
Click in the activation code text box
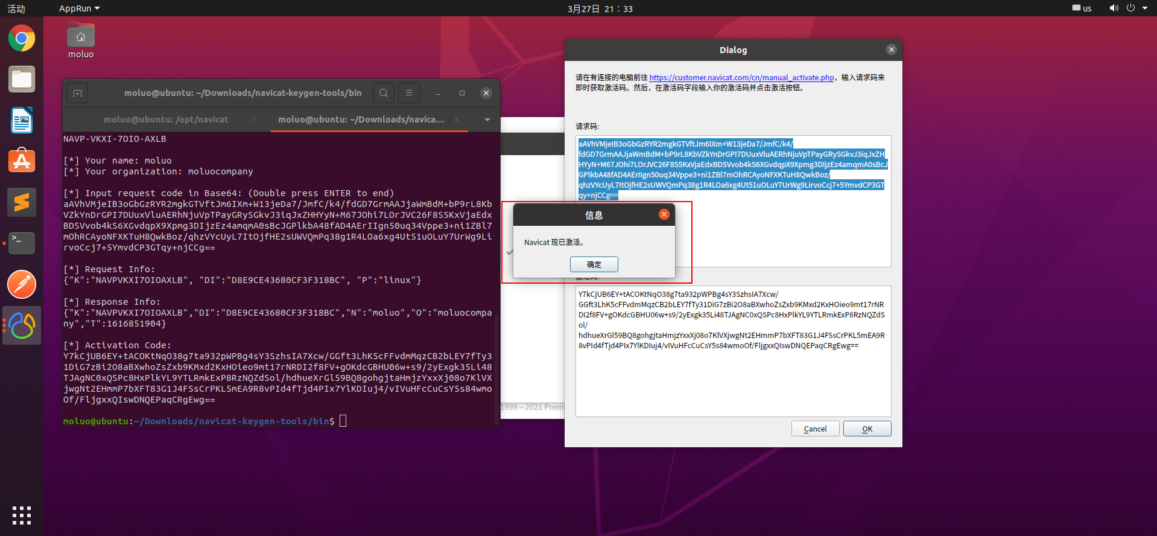[734, 351]
